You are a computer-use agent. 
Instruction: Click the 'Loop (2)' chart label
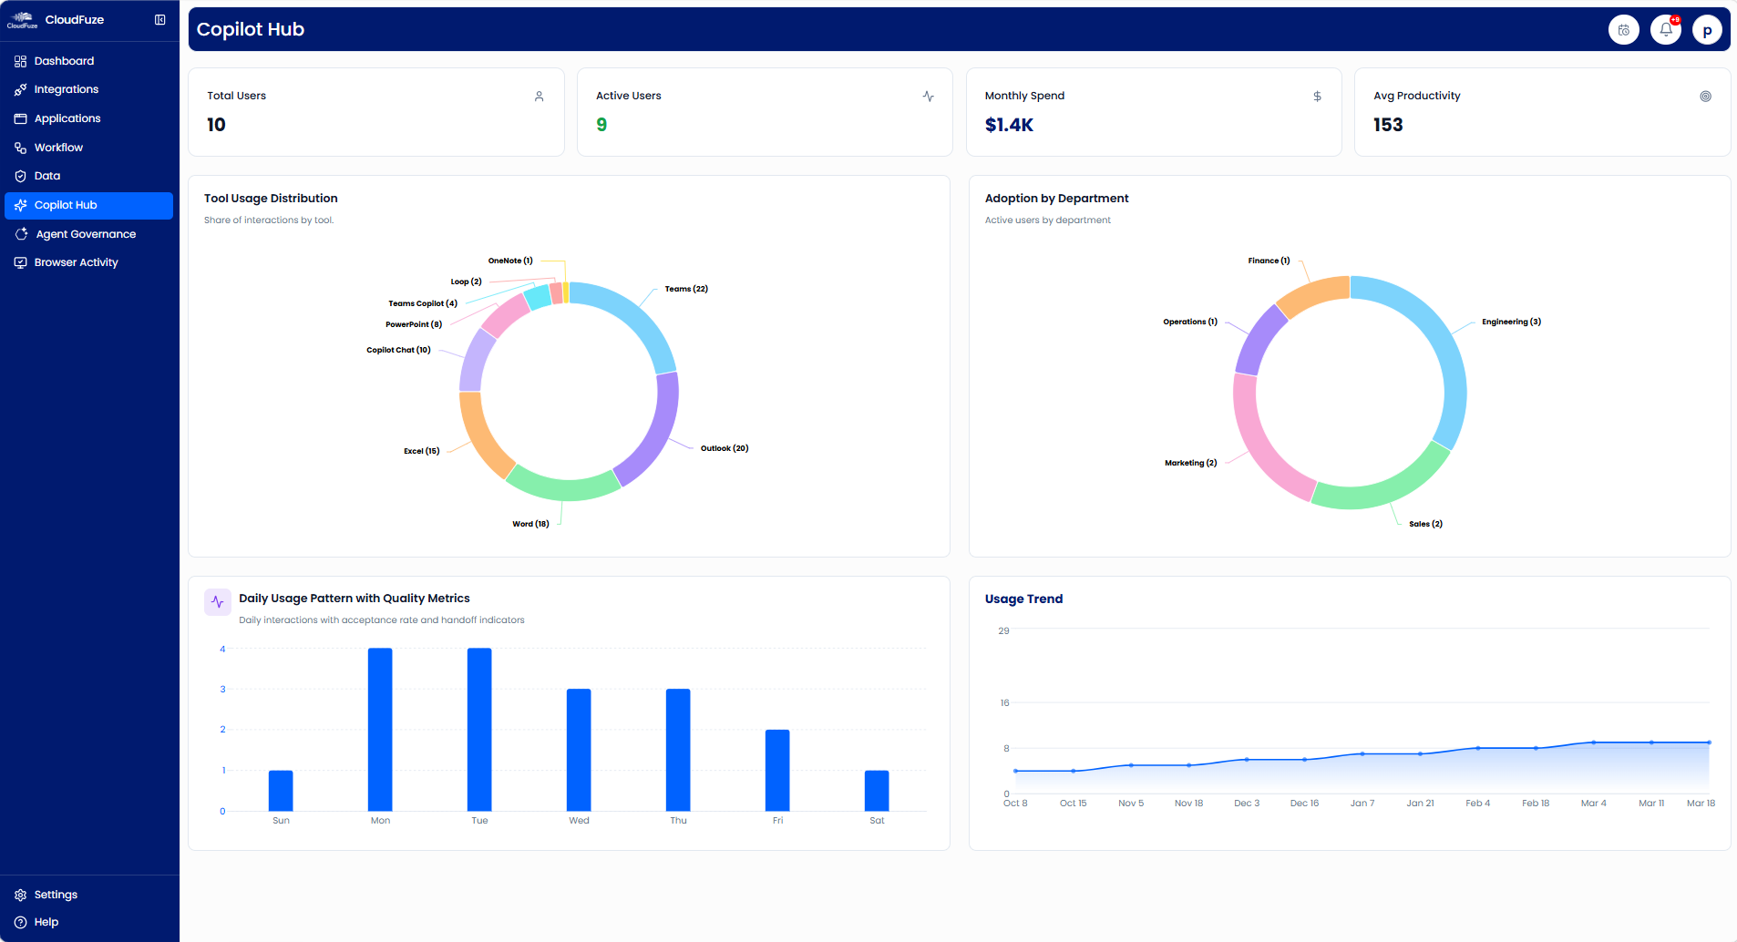click(467, 282)
